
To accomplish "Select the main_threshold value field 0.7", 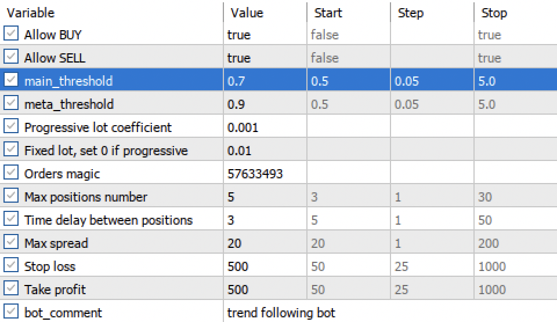I will (265, 81).
